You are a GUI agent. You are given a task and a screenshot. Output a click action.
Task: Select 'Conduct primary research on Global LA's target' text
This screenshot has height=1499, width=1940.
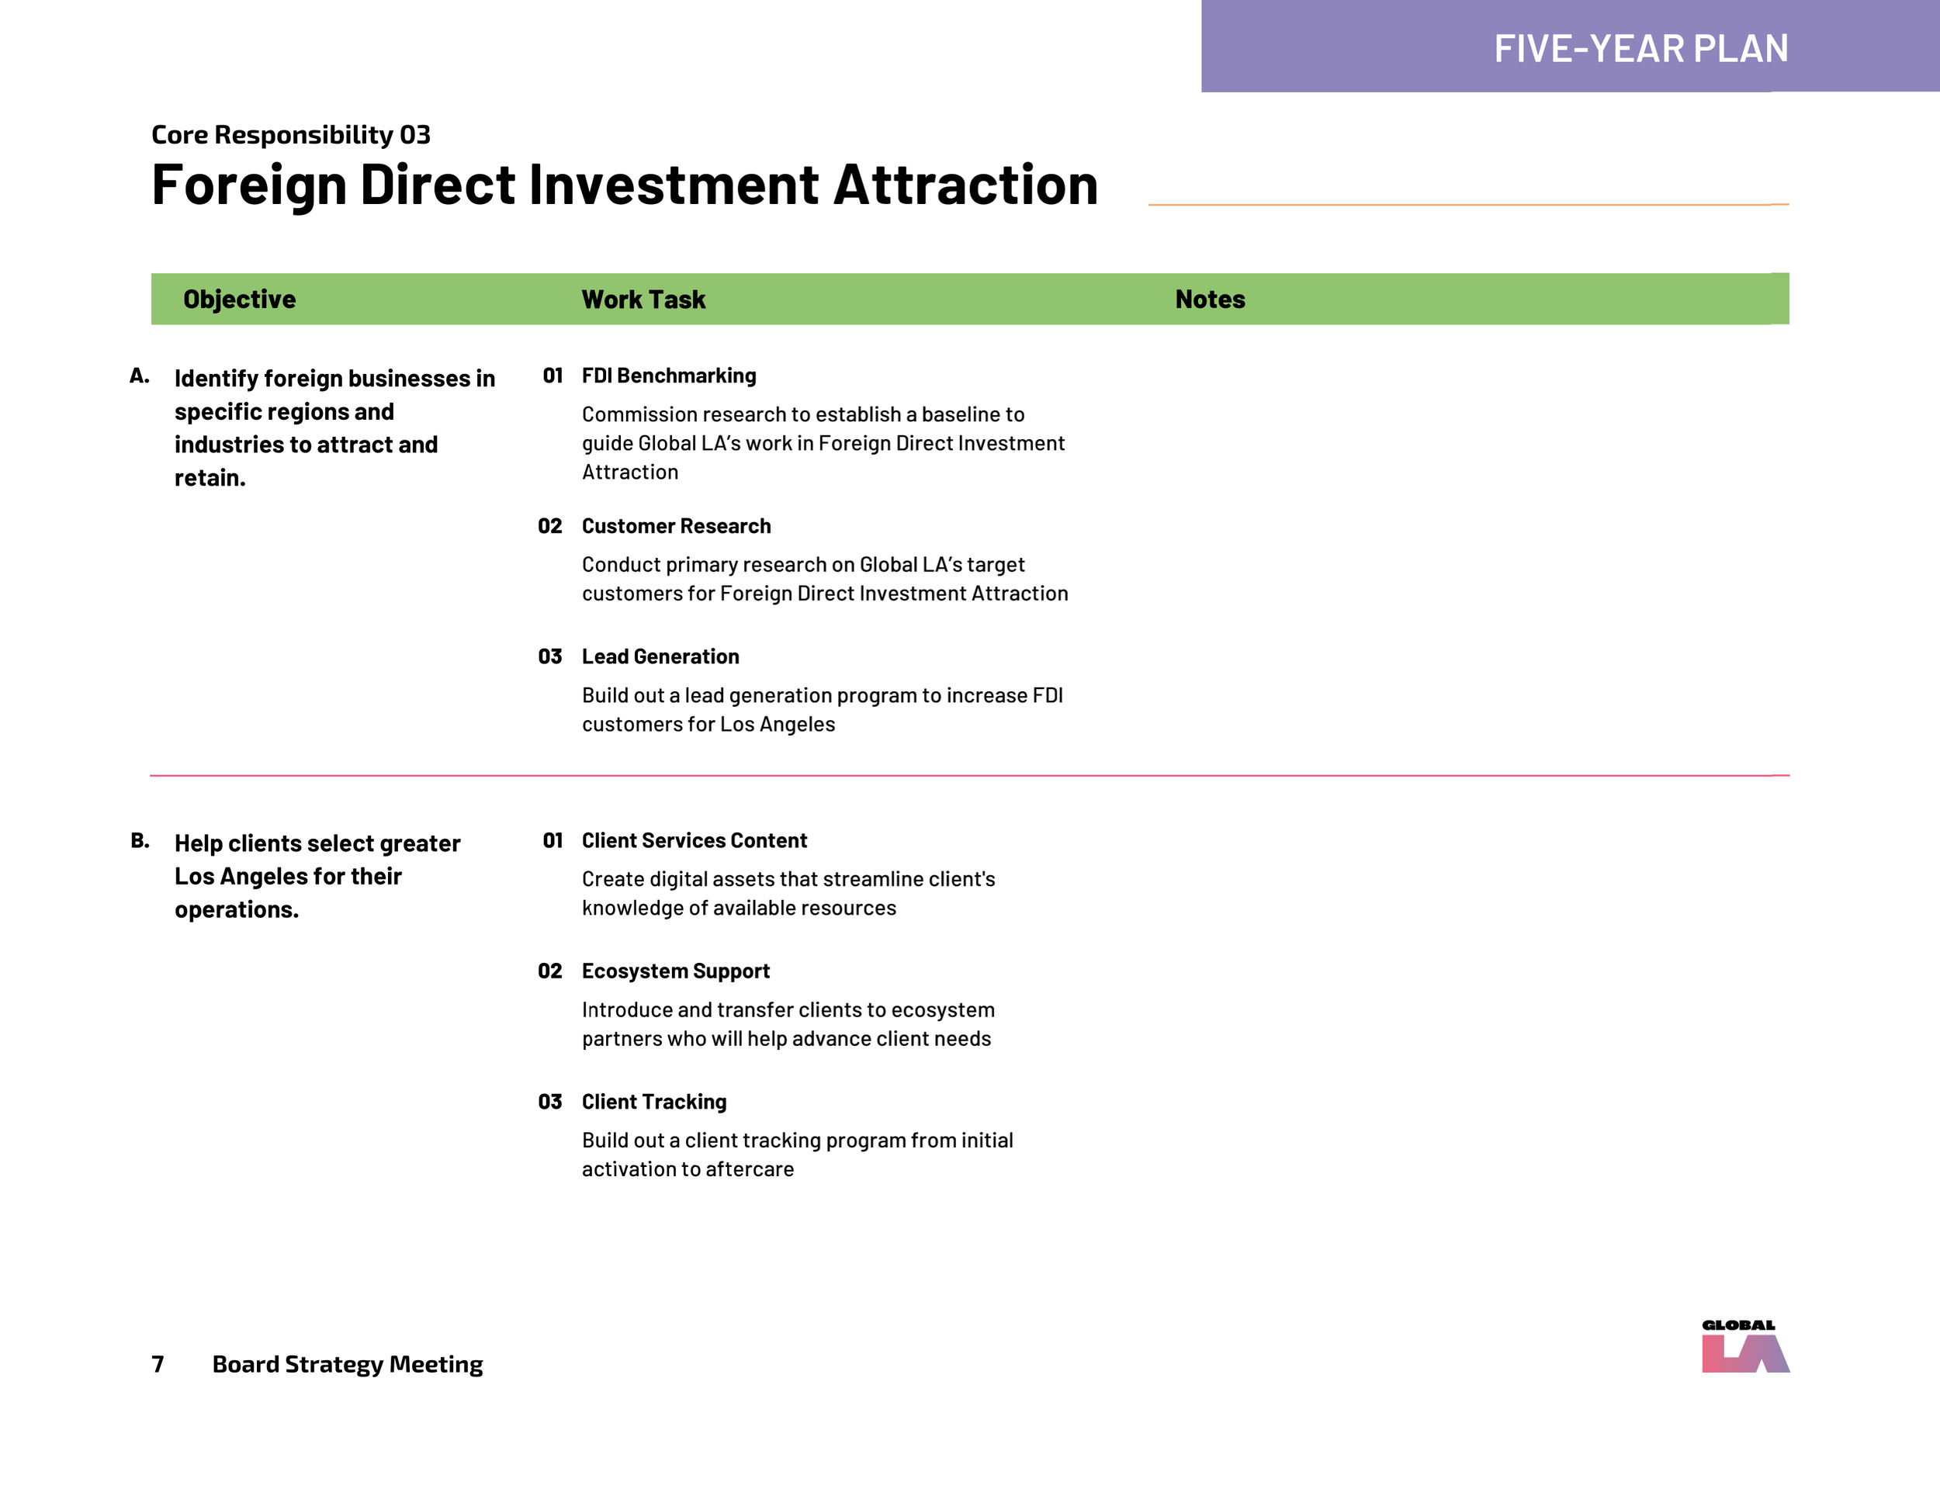pos(825,579)
